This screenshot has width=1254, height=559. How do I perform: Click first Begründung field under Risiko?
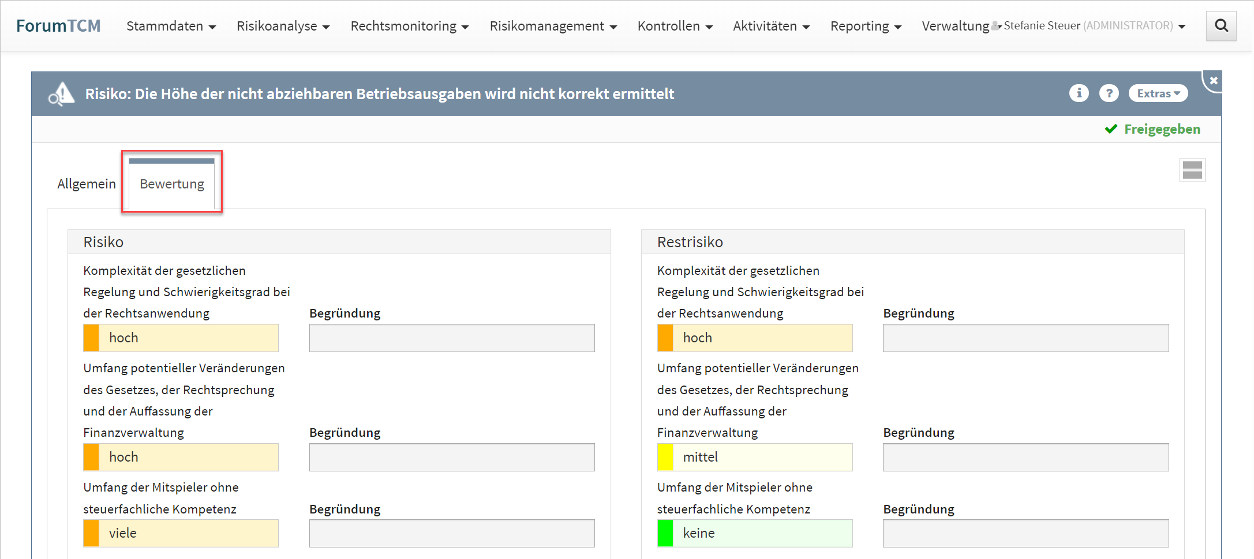[x=451, y=338]
